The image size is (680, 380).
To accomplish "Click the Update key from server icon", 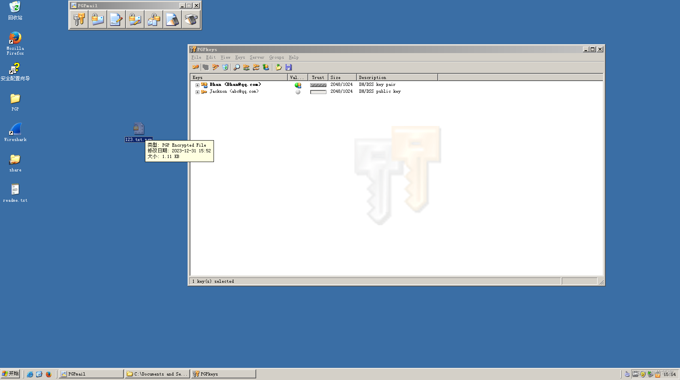I will point(256,67).
